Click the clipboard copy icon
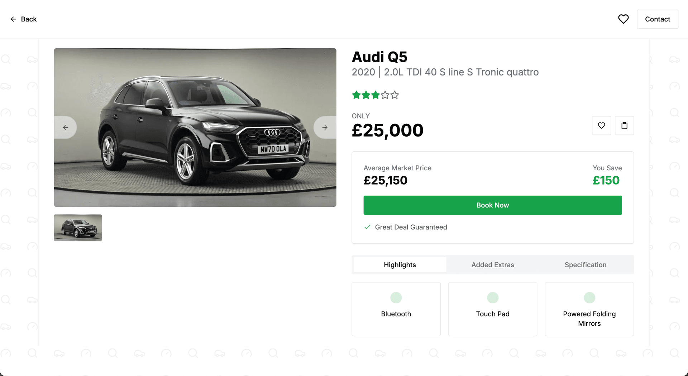Viewport: 688px width, 376px height. coord(624,126)
